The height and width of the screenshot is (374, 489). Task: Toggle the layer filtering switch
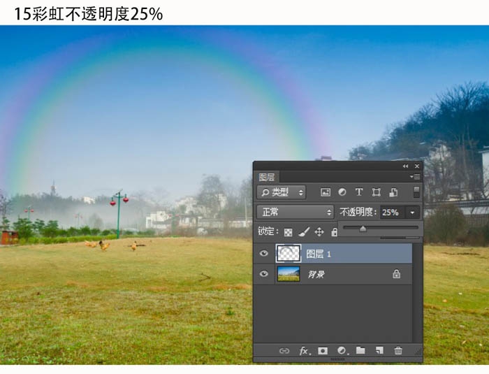tap(416, 192)
